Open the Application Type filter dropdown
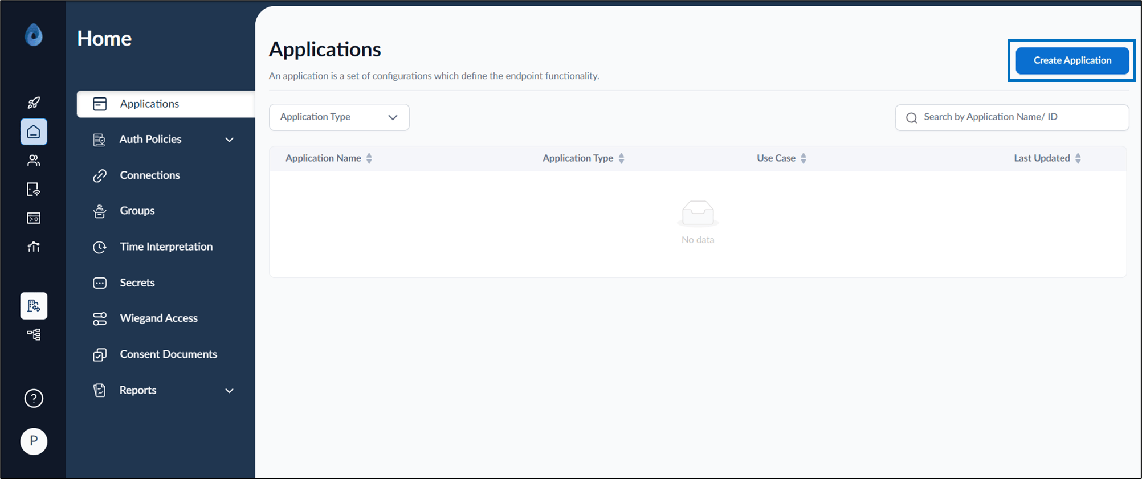Image resolution: width=1142 pixels, height=479 pixels. click(339, 117)
